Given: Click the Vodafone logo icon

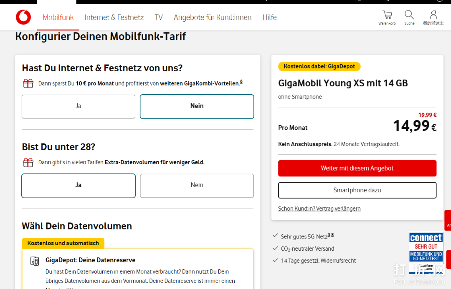Looking at the screenshot, I should [23, 17].
